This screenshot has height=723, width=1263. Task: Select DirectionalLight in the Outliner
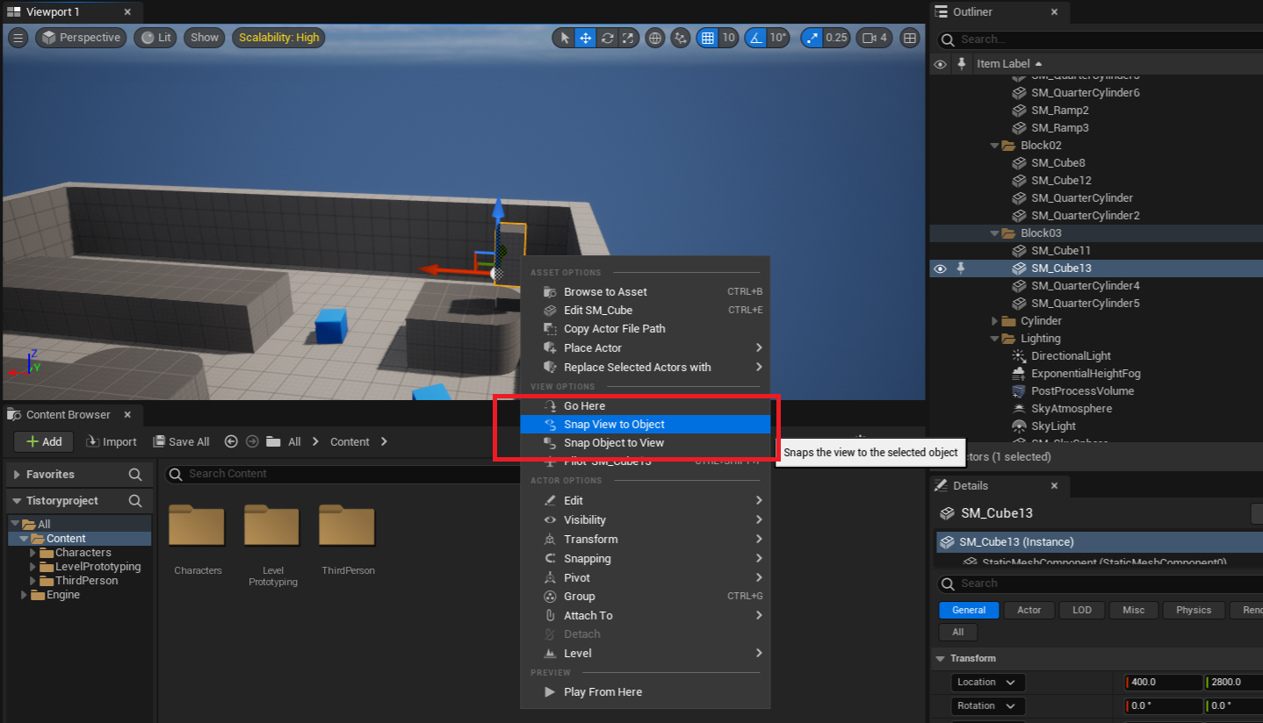pos(1071,356)
